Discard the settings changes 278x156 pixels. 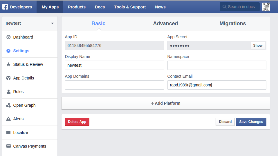click(225, 122)
